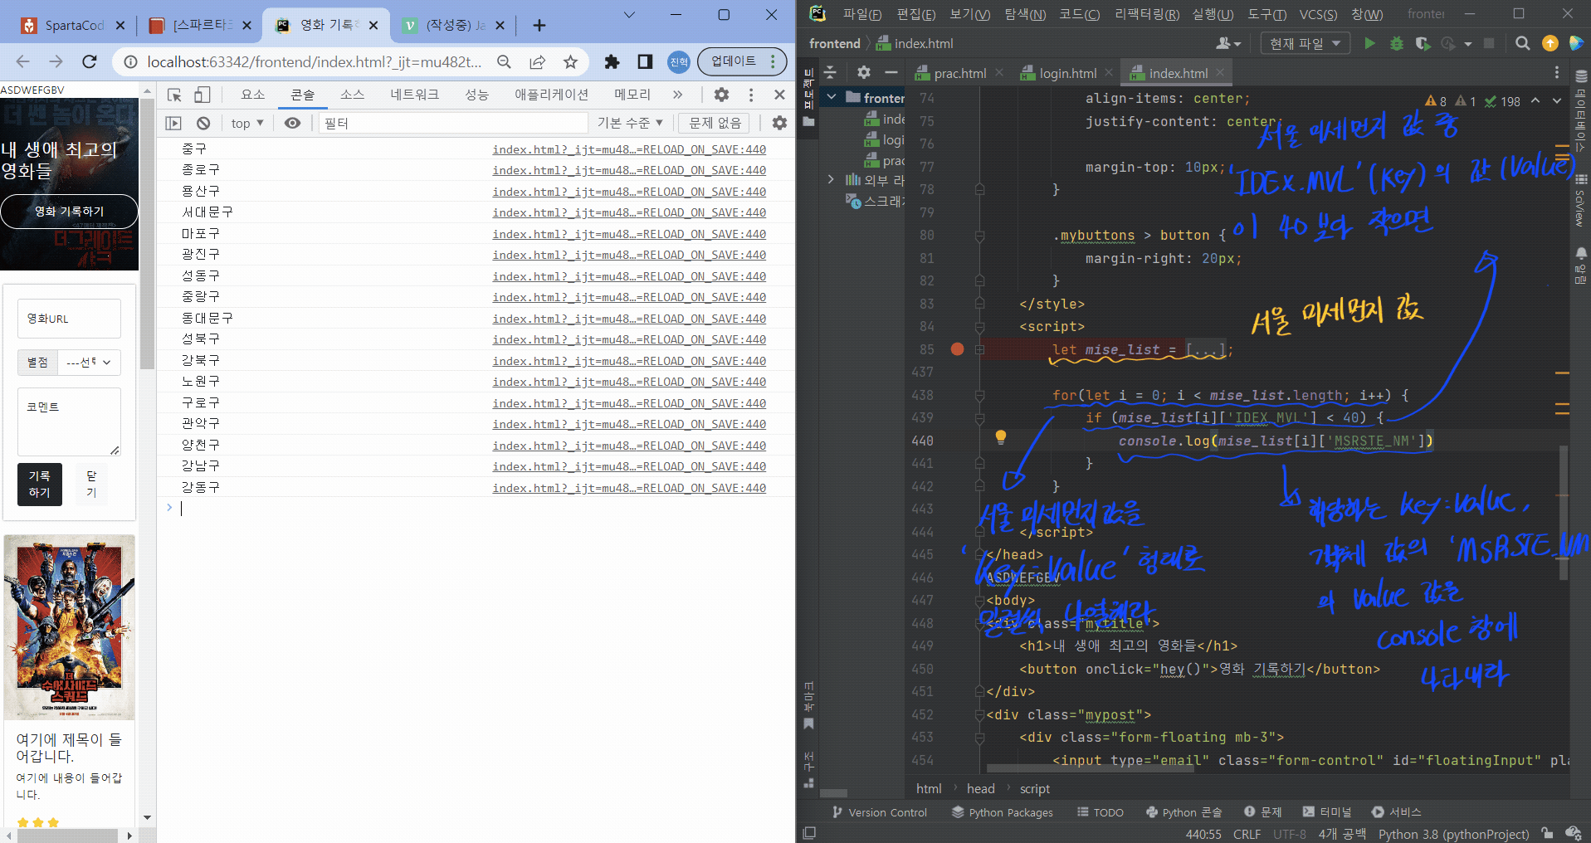Open a new Chrome tab
1591x843 pixels.
pyautogui.click(x=539, y=26)
